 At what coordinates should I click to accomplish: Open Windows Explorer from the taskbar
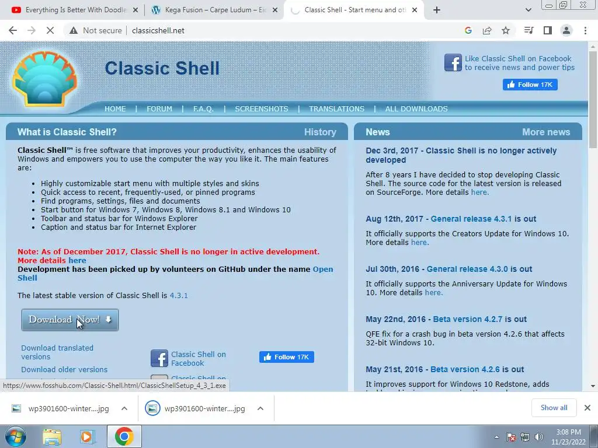pyautogui.click(x=52, y=437)
